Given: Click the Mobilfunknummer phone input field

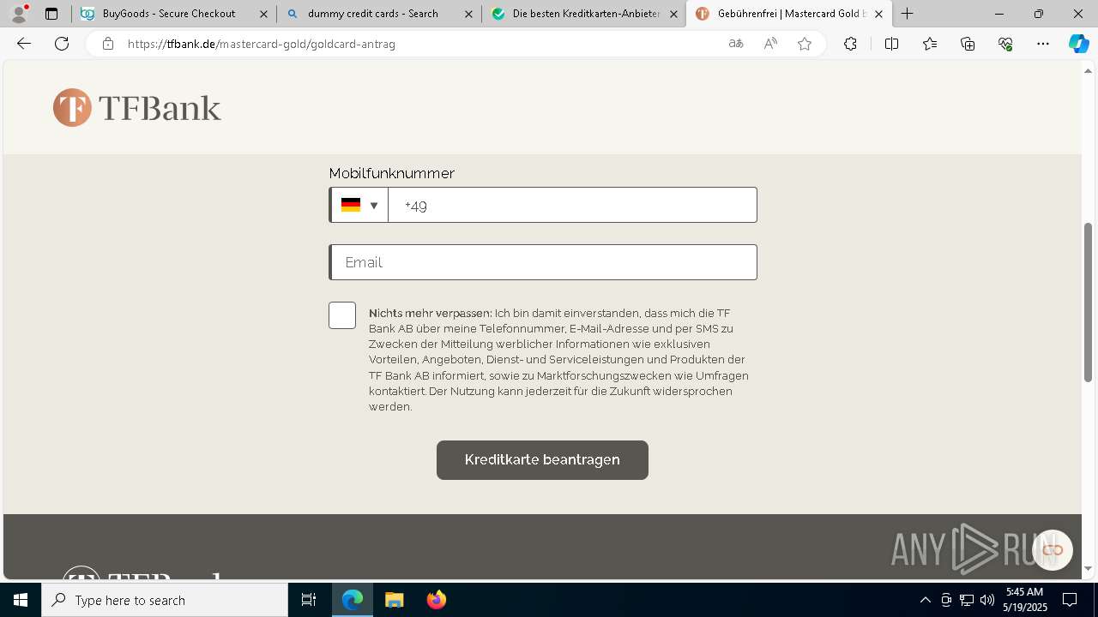Looking at the screenshot, I should 572,205.
